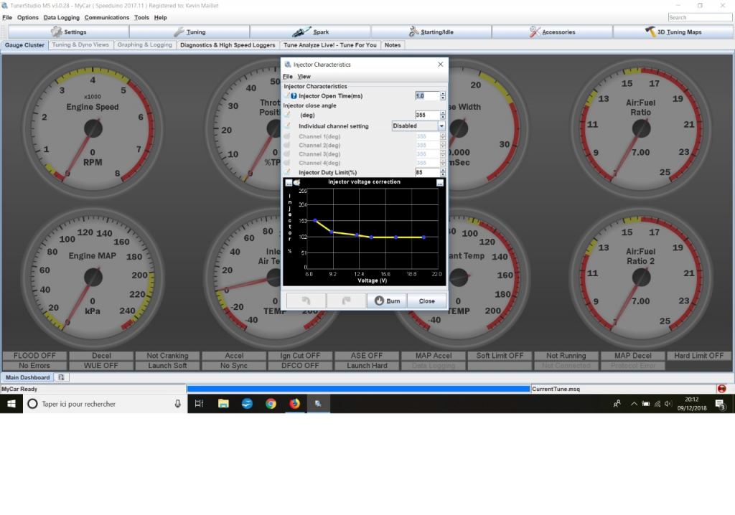Switch to Diagnostics & High Speed Loggers tab
735x515 pixels.
(x=228, y=45)
